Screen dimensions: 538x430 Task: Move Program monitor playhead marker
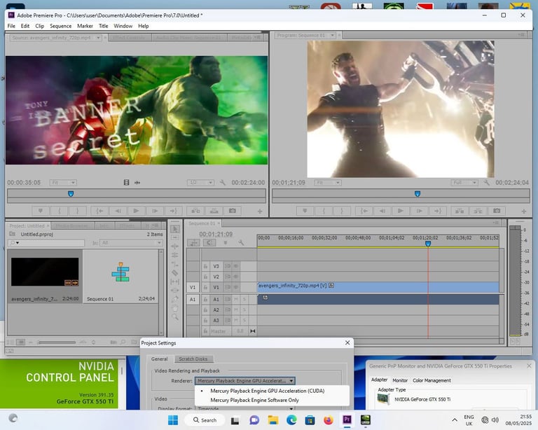click(x=418, y=194)
